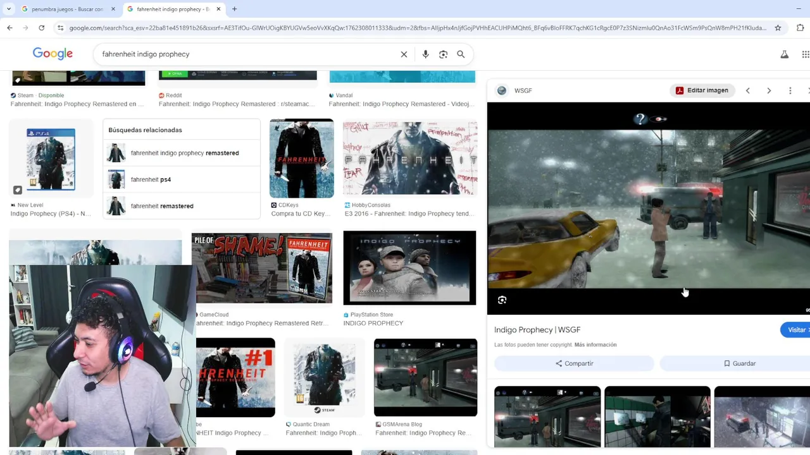Open the Fahrenheit #1 video thumbnail
The width and height of the screenshot is (810, 455).
(235, 378)
